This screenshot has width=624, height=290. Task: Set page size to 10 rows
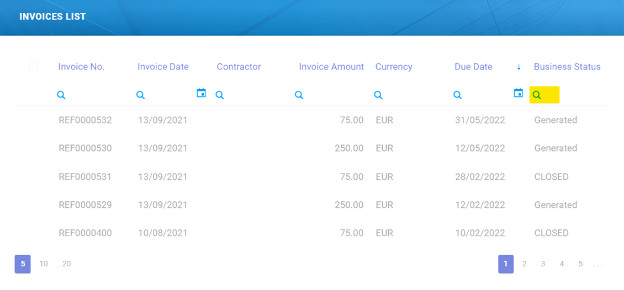coord(44,264)
